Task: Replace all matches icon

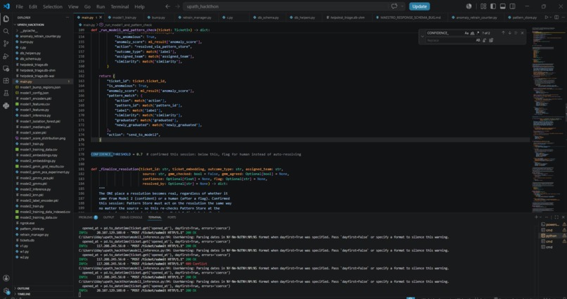Action: pos(491,40)
